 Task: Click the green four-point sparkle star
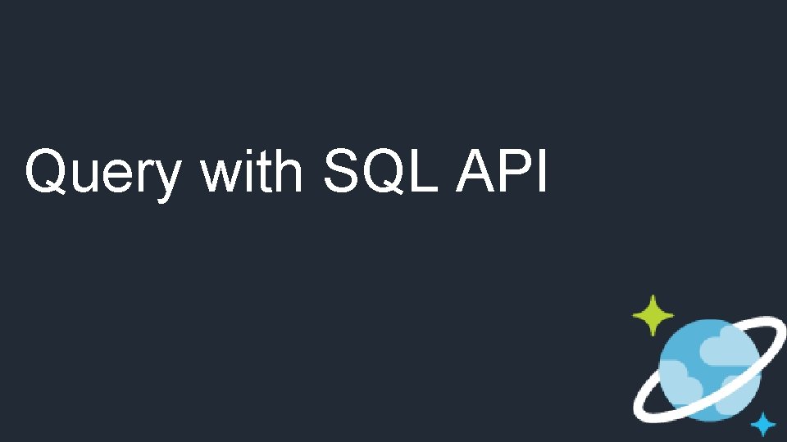tap(653, 315)
